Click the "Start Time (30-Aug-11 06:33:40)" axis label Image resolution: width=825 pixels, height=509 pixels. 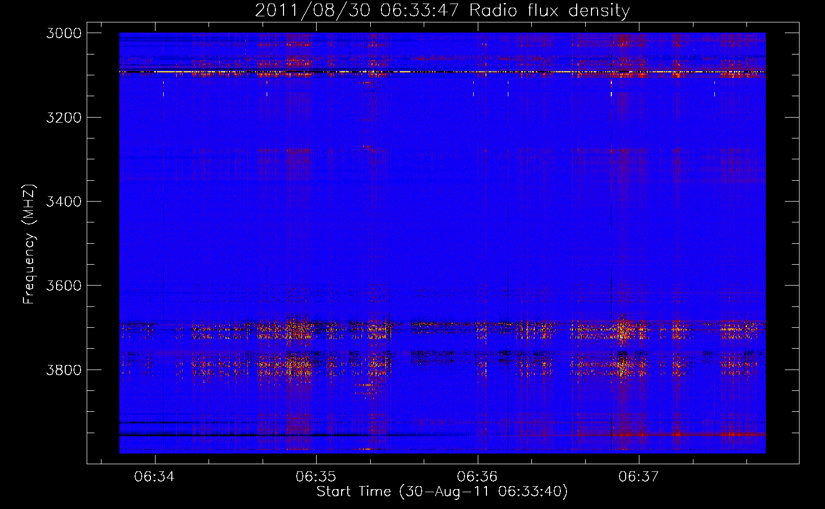click(442, 492)
